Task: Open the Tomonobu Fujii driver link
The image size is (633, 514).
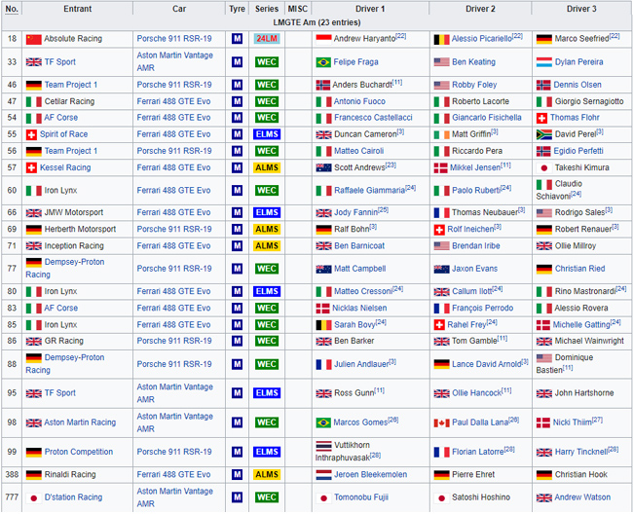Action: [361, 497]
